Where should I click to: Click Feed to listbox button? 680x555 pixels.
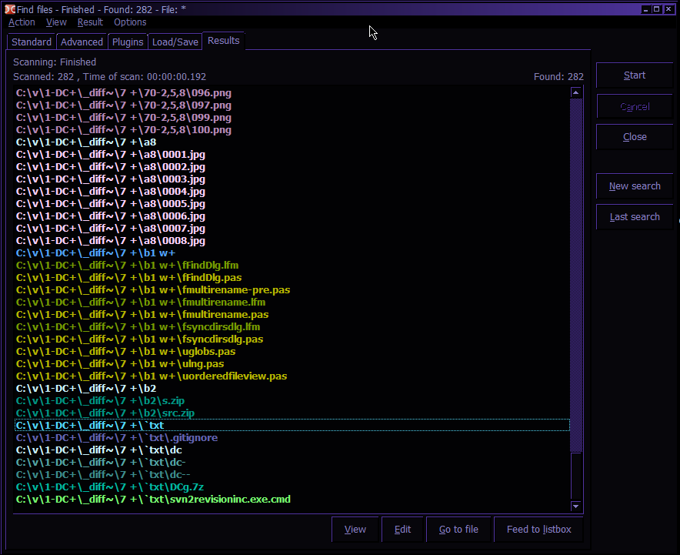(538, 530)
